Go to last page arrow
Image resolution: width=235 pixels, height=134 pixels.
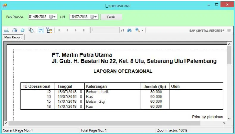coord(84,30)
